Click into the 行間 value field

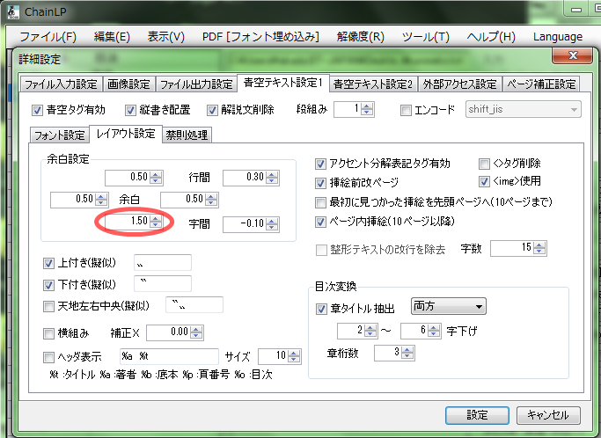[245, 178]
